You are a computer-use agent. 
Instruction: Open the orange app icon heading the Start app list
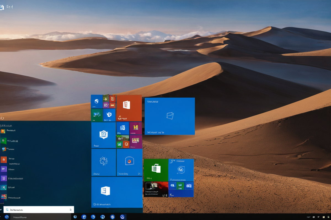[3, 131]
